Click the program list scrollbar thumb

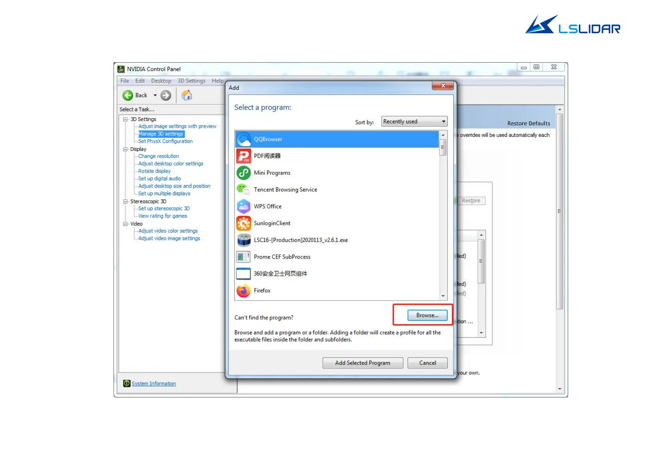(x=443, y=148)
